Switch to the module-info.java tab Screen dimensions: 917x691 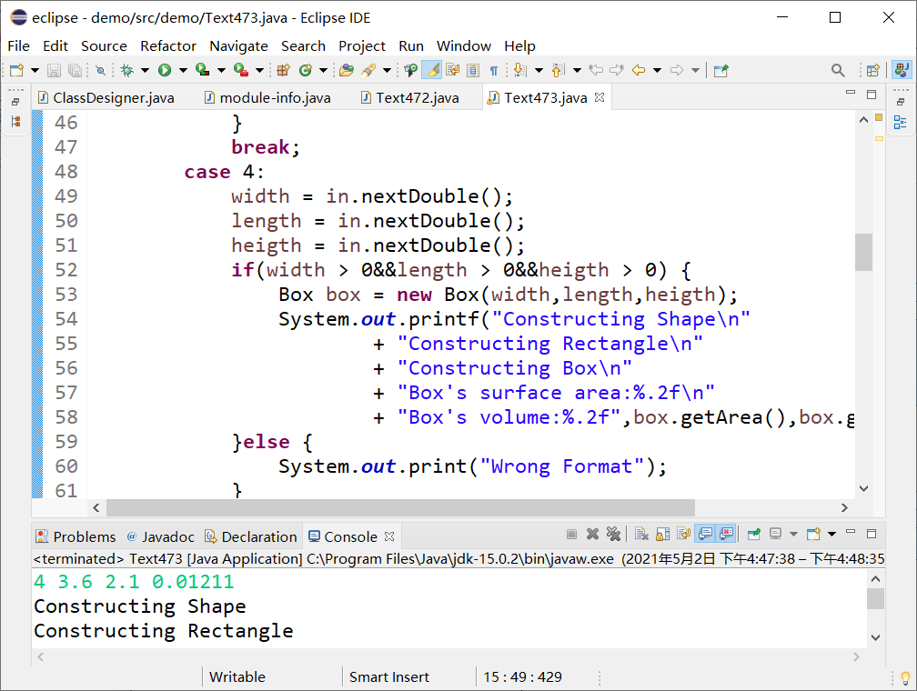click(267, 97)
